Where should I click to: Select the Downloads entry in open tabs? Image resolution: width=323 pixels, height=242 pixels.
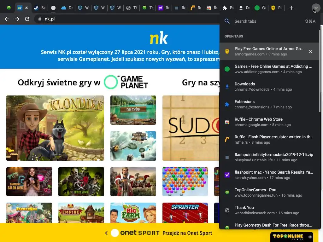(x=269, y=87)
